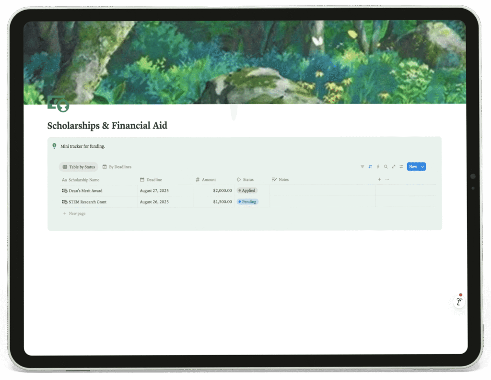Screen dimensions: 491x380
Task: Add a property with the plus icon
Action: pyautogui.click(x=379, y=179)
